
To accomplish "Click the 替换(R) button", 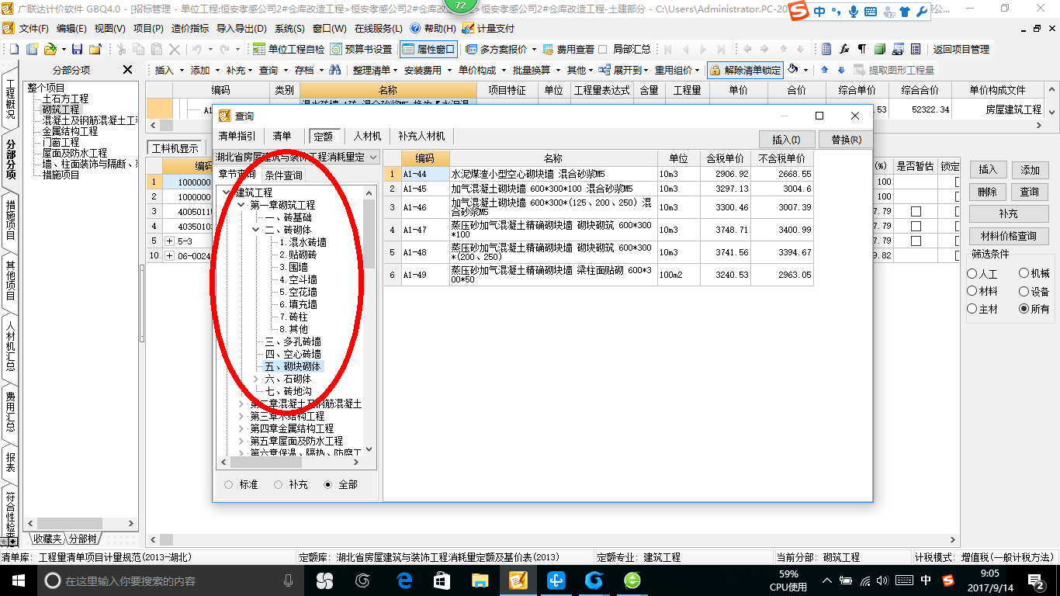I will pyautogui.click(x=846, y=140).
